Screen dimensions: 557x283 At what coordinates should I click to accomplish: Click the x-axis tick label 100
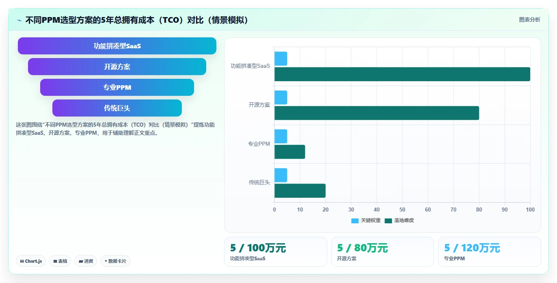coord(530,210)
